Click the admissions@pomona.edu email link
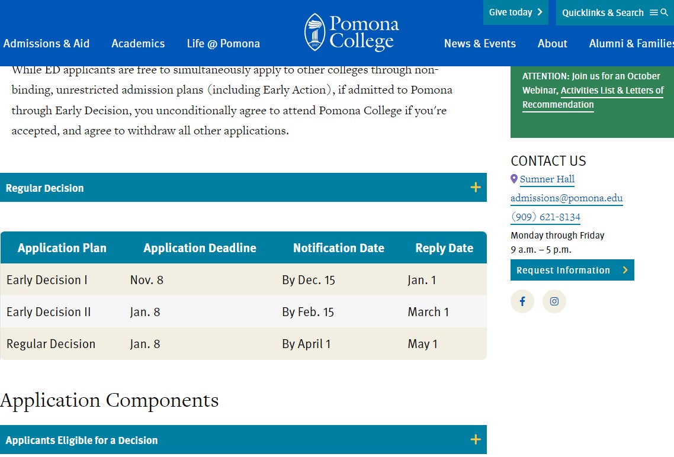Screen dimensions: 674x457 567,198
